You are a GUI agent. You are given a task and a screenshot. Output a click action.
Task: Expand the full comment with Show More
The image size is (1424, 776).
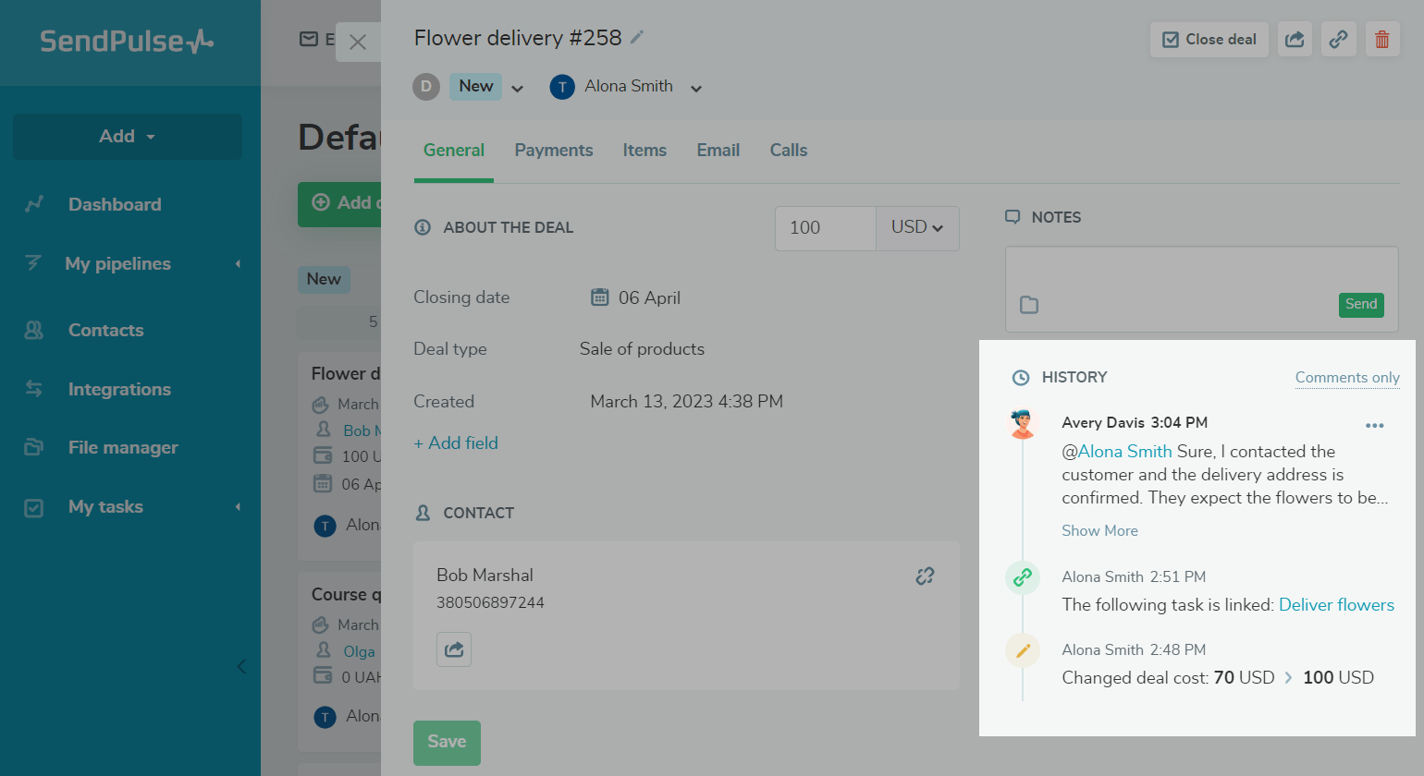coord(1099,531)
